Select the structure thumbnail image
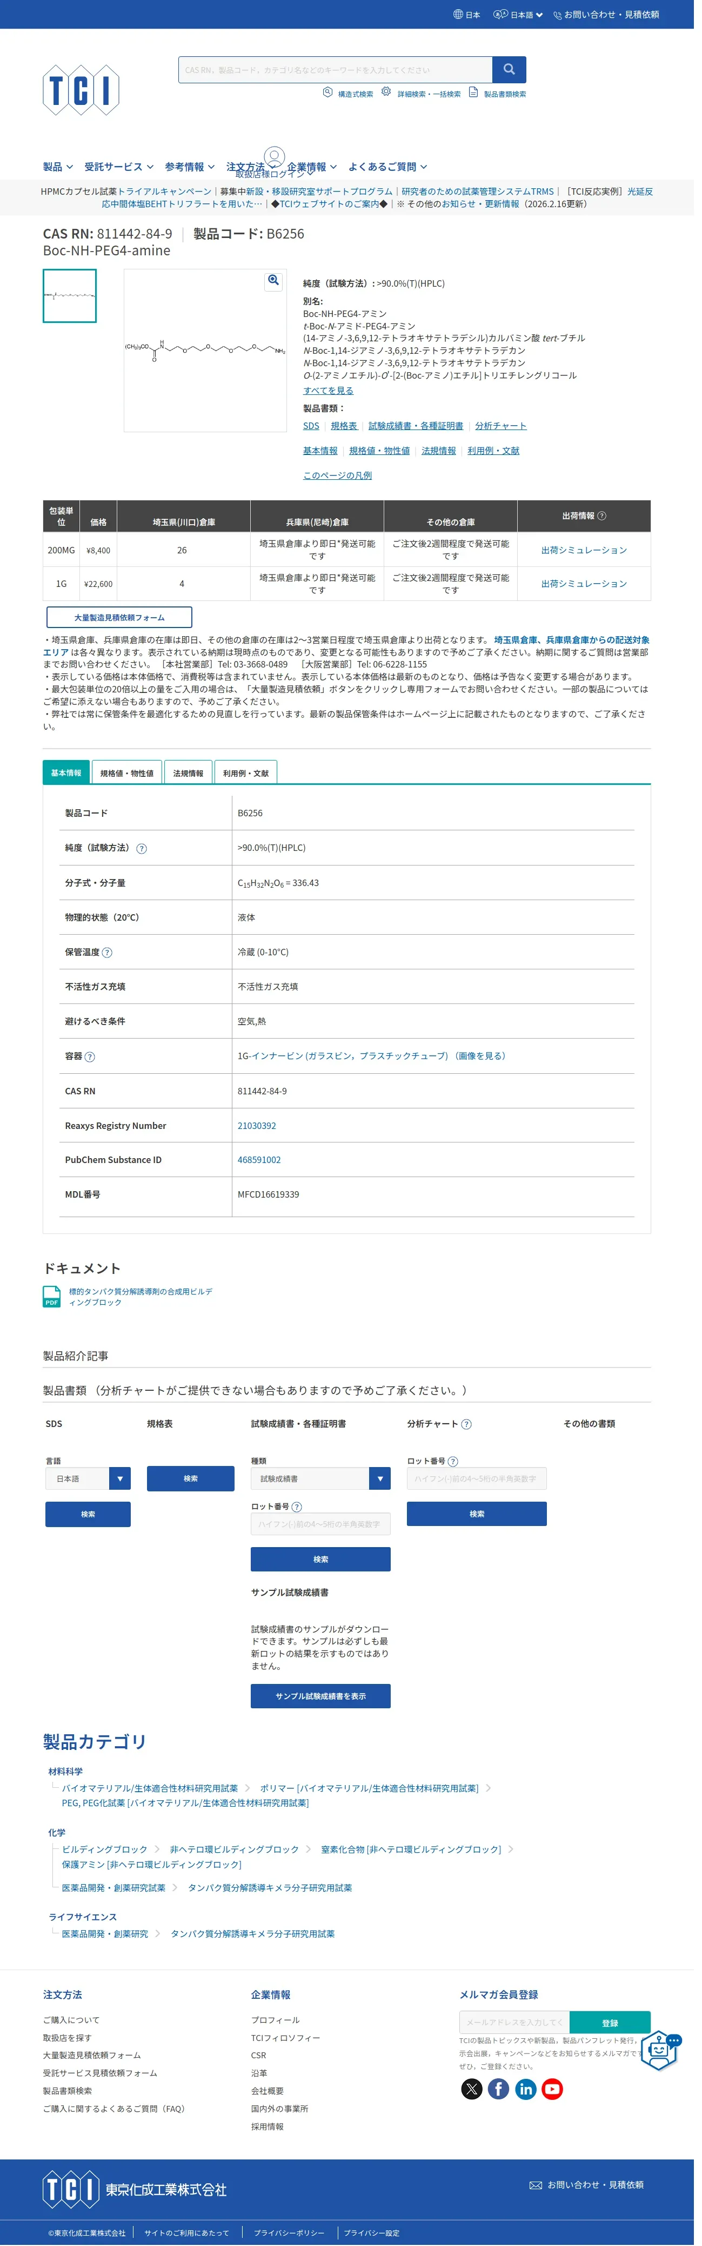702x2246 pixels. (71, 299)
